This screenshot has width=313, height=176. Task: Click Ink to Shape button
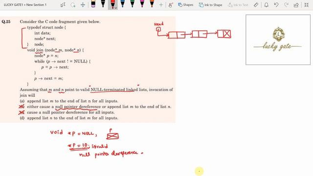(x=211, y=5)
